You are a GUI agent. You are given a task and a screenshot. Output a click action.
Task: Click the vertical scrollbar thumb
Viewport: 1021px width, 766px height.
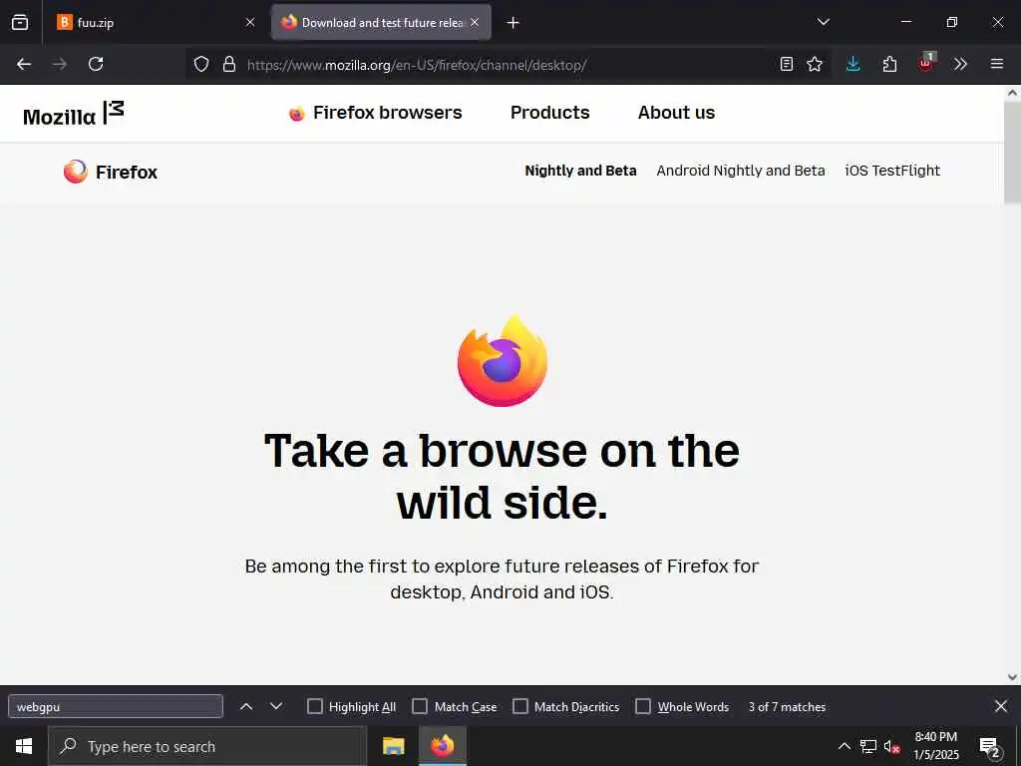click(x=1013, y=153)
